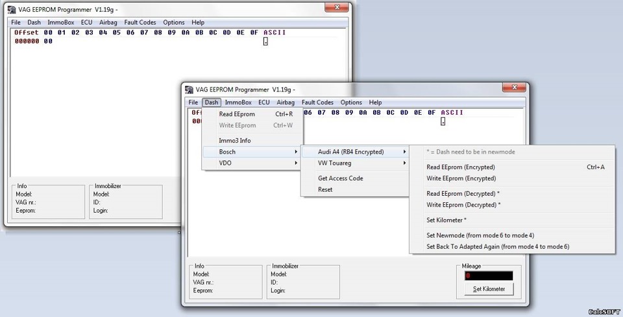Select Get Access Code entry
This screenshot has height=317, width=623.
coord(355,178)
